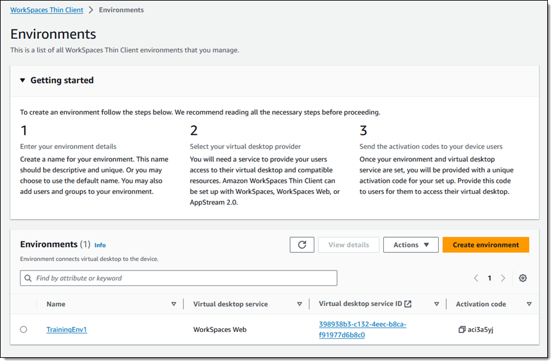Open the TrainingEnv1 environment link
This screenshot has height=364, width=554.
(67, 330)
